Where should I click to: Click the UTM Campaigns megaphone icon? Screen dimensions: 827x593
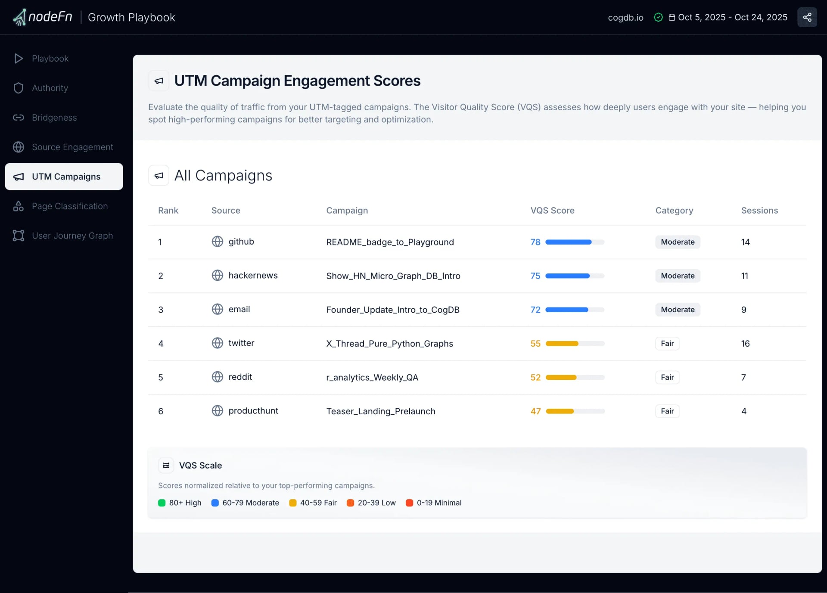click(x=18, y=176)
